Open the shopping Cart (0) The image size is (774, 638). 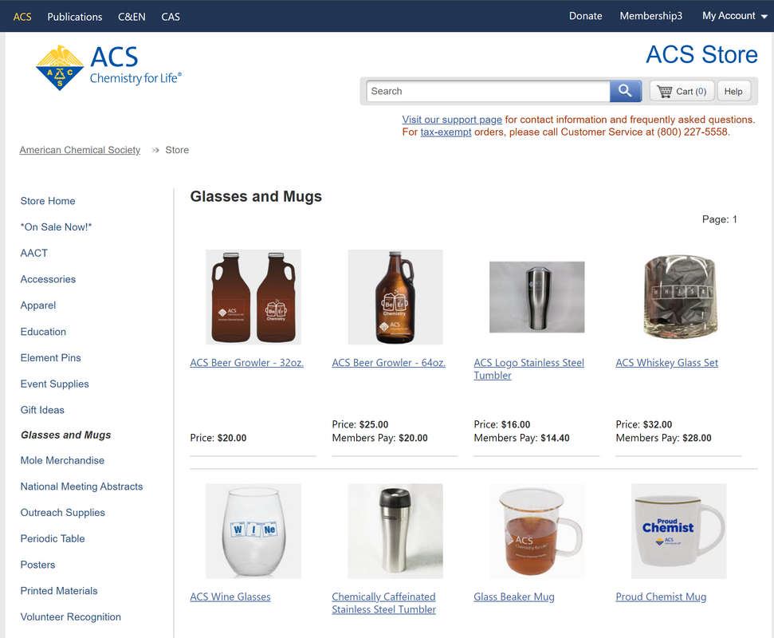point(682,92)
